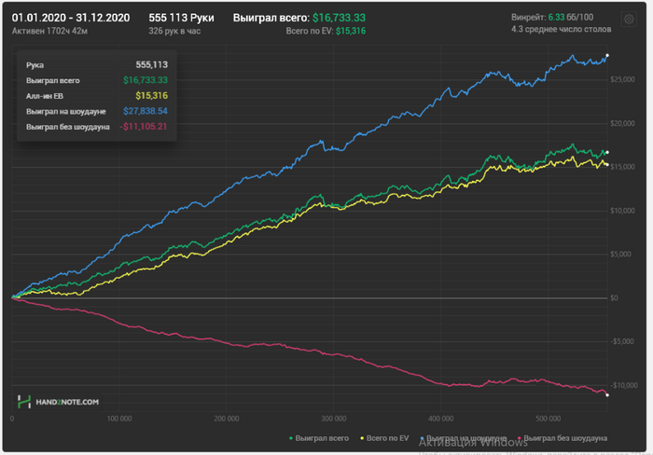653x455 pixels.
Task: Click the -$10,000 y-axis label
Action: 624,385
